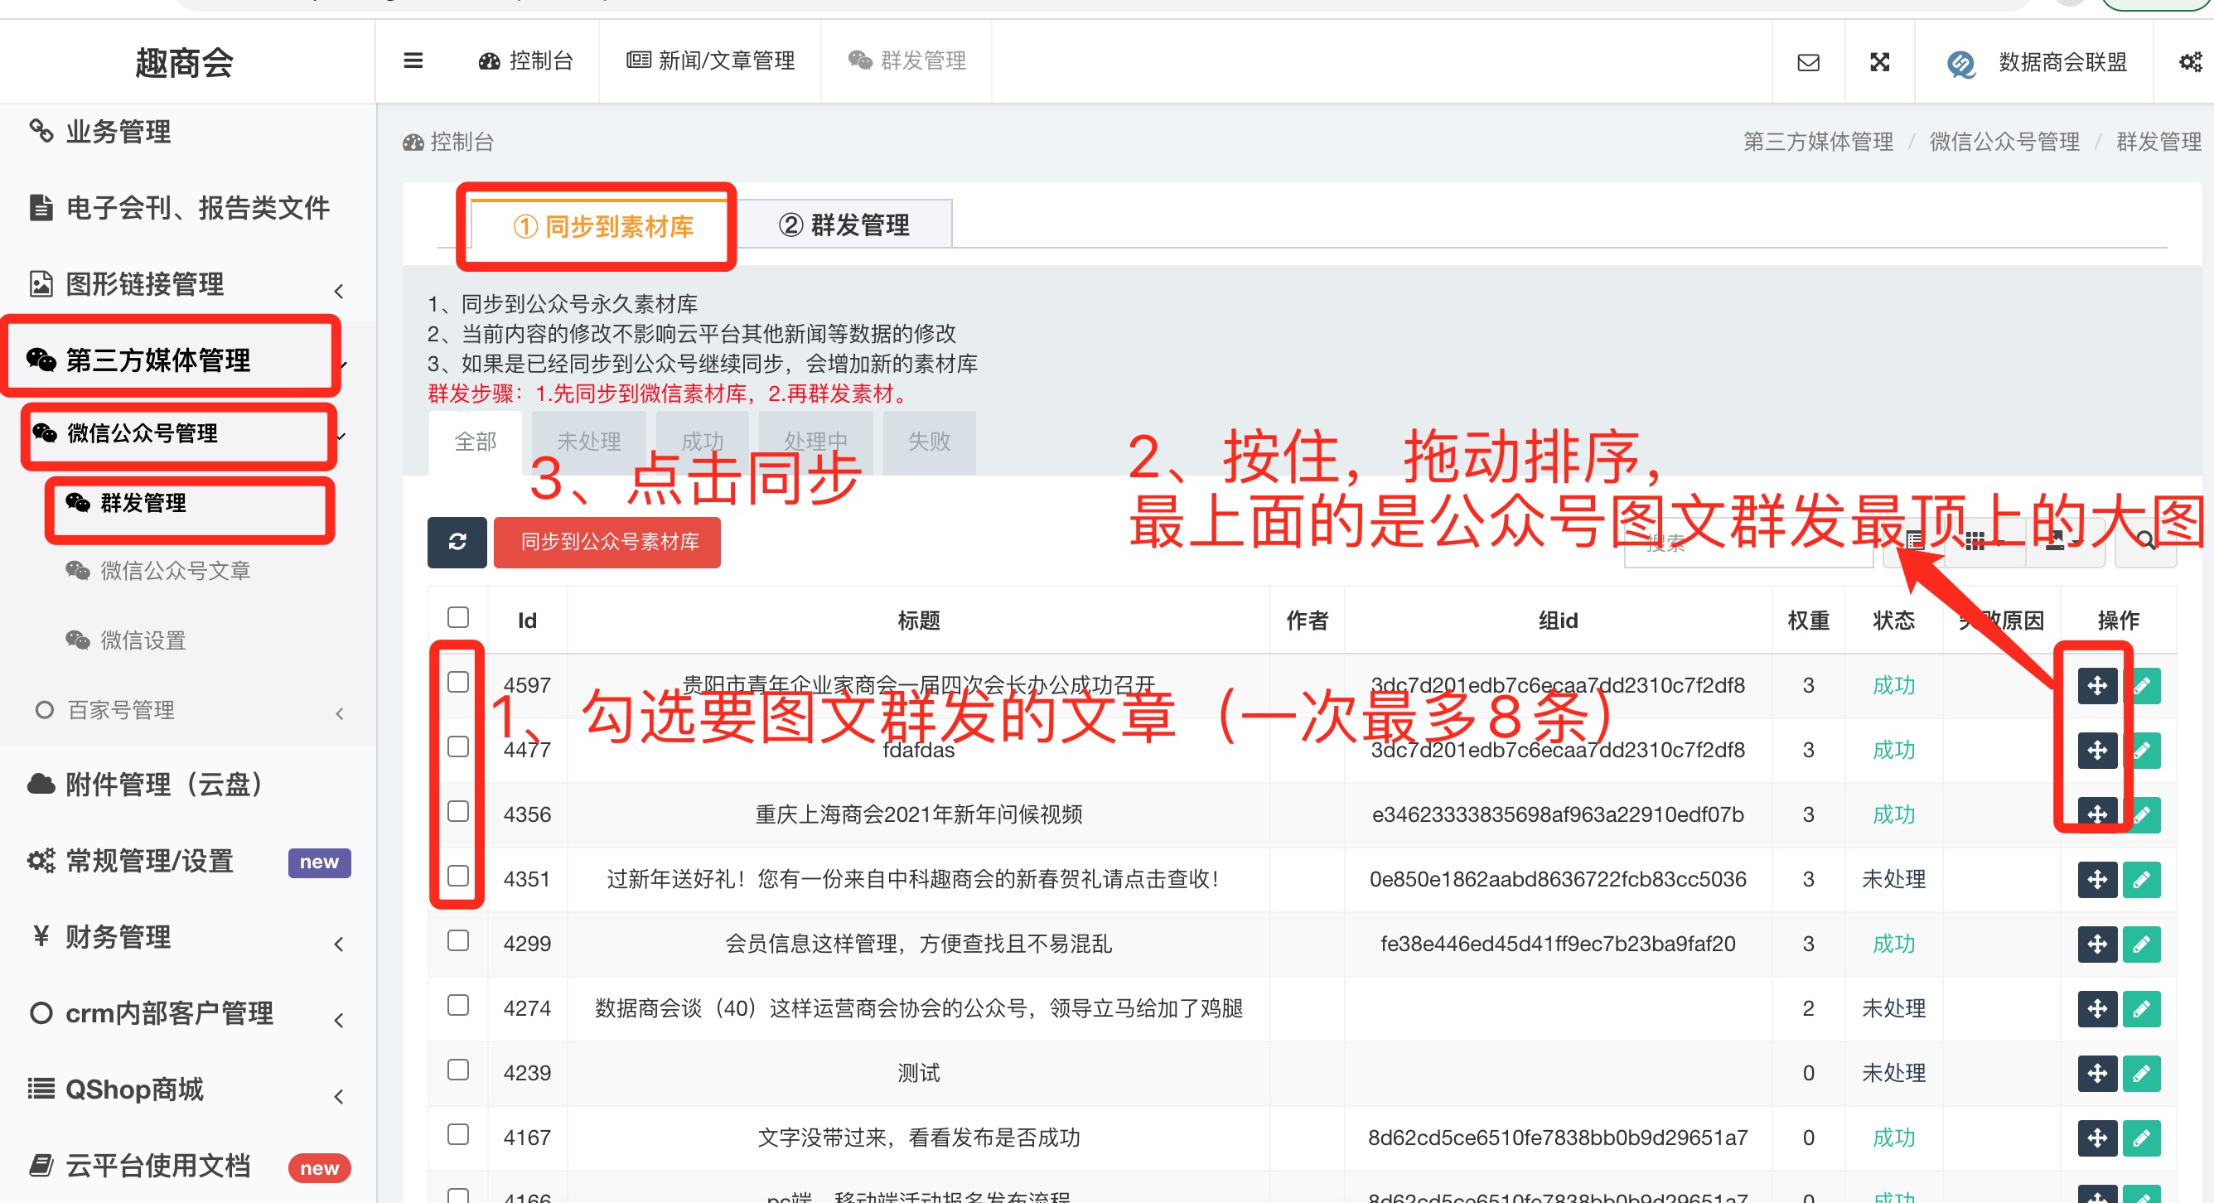Click green edit pencil for row 4299

tap(2141, 944)
